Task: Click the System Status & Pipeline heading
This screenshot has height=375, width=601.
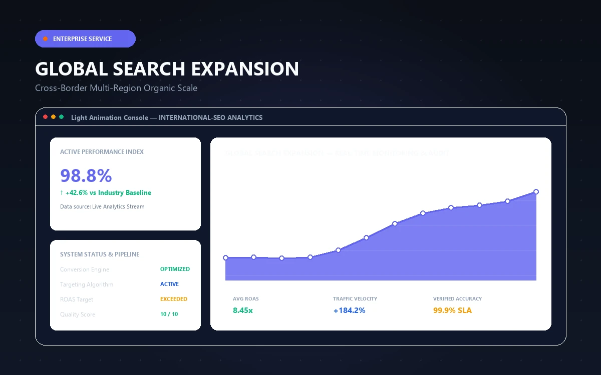Action: coord(100,254)
